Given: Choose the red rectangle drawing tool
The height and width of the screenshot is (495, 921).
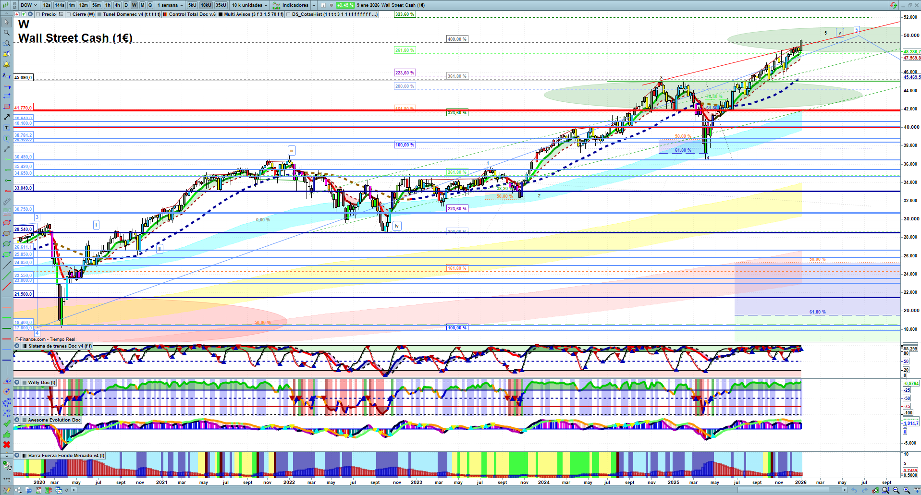Looking at the screenshot, I should [x=7, y=107].
